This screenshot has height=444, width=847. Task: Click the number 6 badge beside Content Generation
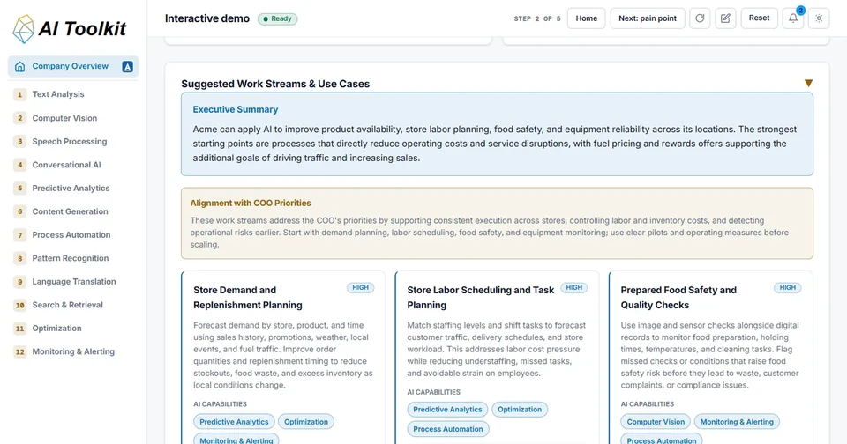(20, 211)
